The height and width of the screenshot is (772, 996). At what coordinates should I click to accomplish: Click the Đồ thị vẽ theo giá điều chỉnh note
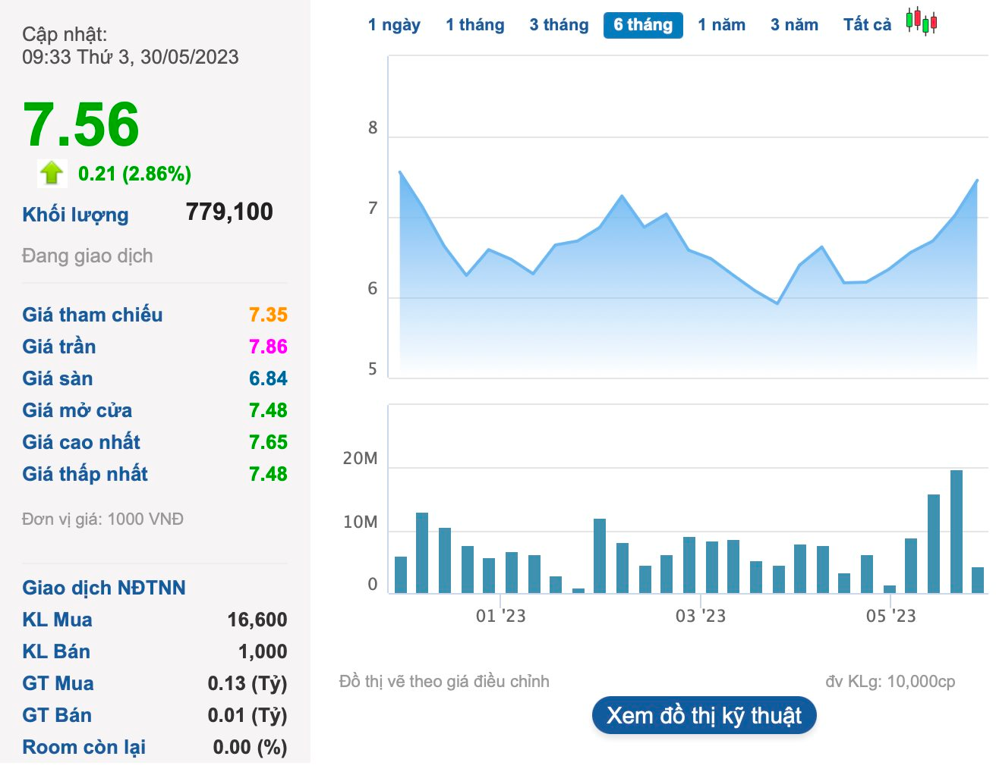[444, 682]
